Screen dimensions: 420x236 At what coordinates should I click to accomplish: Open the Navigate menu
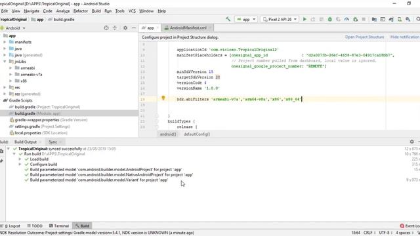(31, 11)
